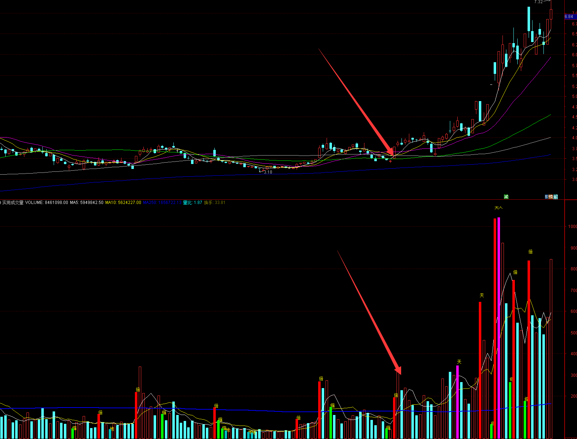Click the cyan 量比 1.87 label

192,203
